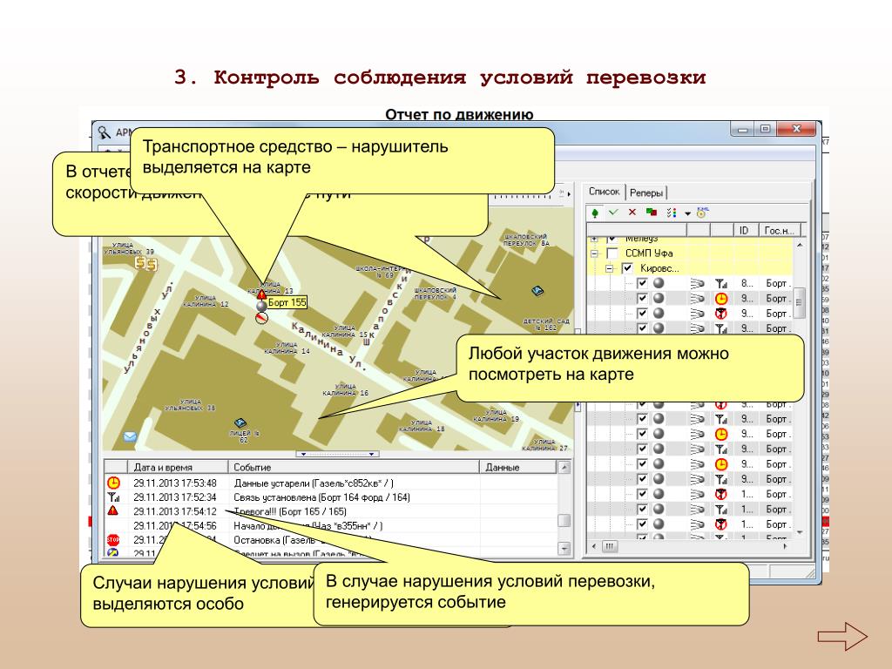
Task: Click the left arrow on the map splitter handle
Action: 304,454
